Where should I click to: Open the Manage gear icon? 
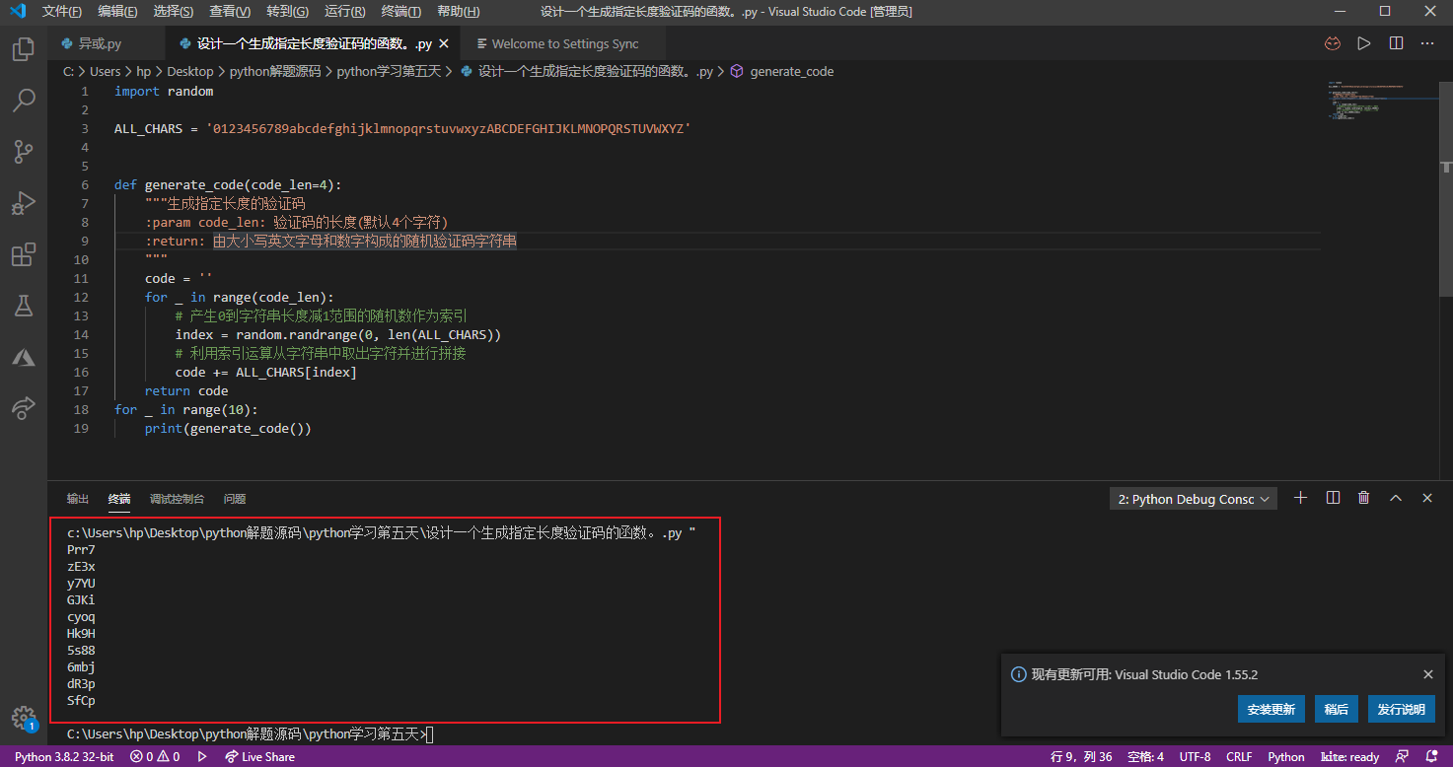click(x=23, y=717)
